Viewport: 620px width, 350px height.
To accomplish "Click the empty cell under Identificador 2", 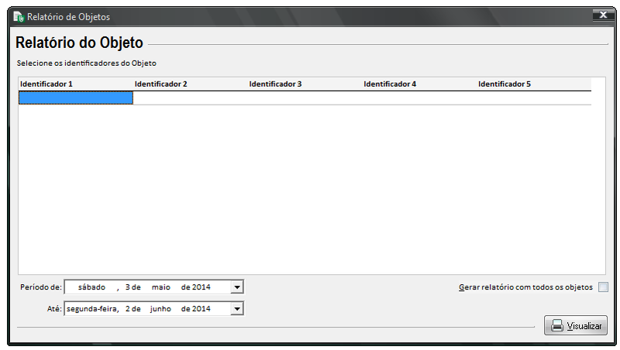I will tap(190, 98).
